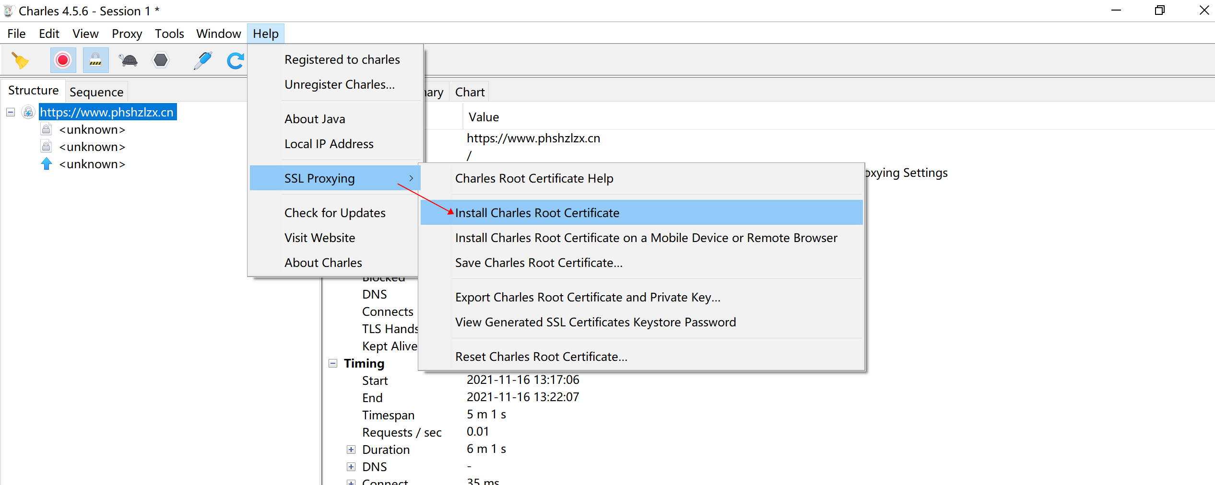Collapse the Timing section

point(333,363)
